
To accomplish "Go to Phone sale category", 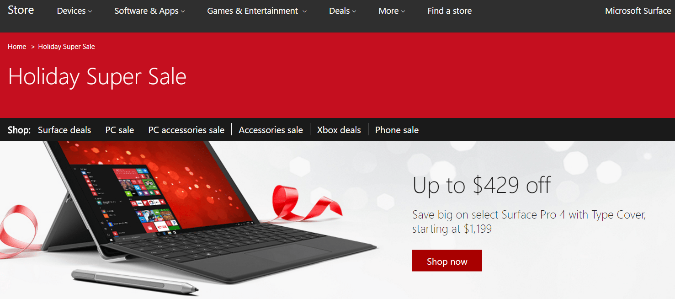I will [x=397, y=130].
